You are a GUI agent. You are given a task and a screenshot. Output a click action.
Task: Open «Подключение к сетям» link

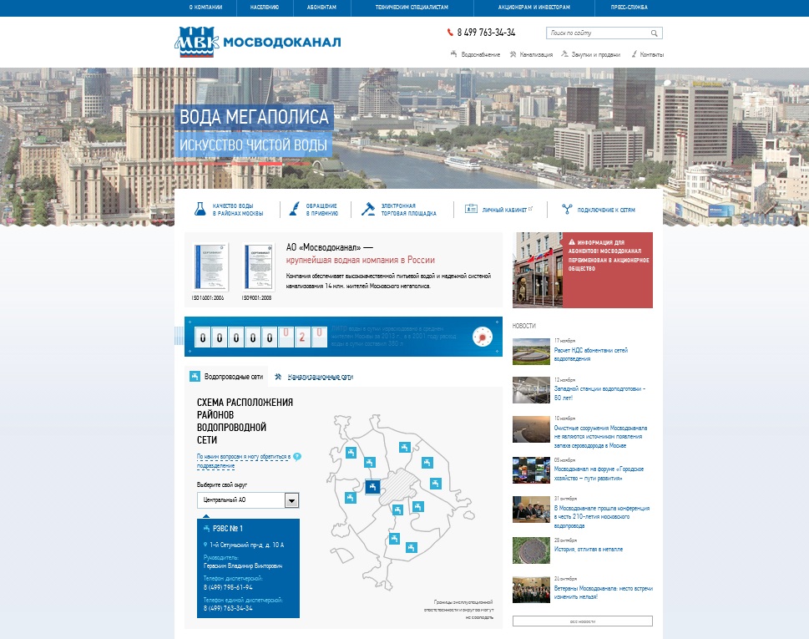606,210
